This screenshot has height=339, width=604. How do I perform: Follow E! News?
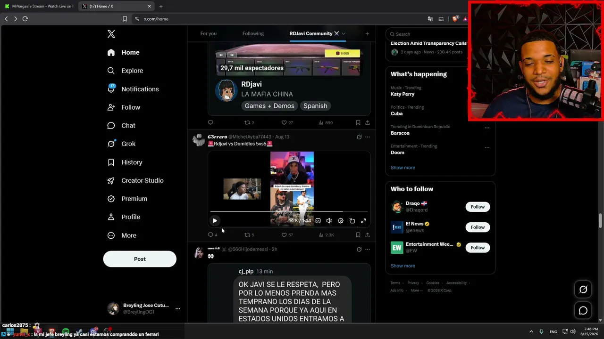[478, 227]
